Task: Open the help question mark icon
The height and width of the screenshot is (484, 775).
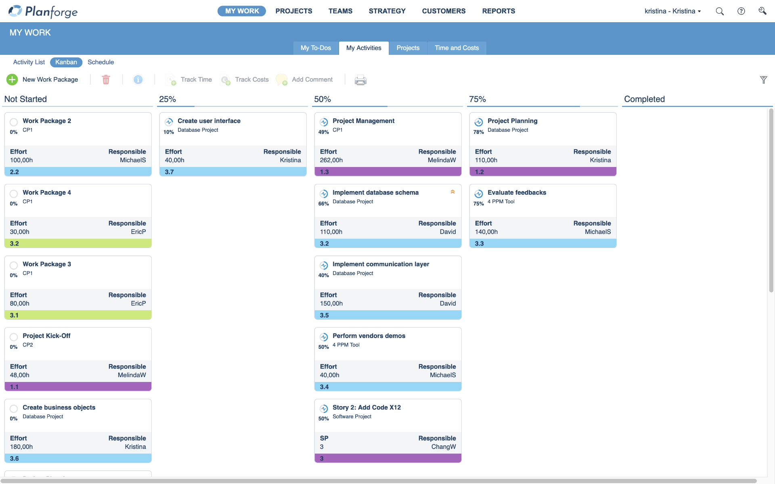Action: [x=741, y=11]
